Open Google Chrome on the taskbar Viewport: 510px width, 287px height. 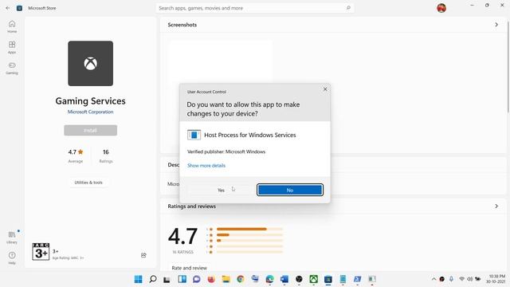click(x=241, y=279)
